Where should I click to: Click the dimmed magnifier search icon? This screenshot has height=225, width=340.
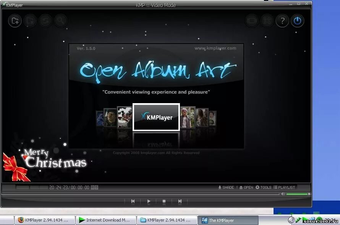[x=60, y=21]
